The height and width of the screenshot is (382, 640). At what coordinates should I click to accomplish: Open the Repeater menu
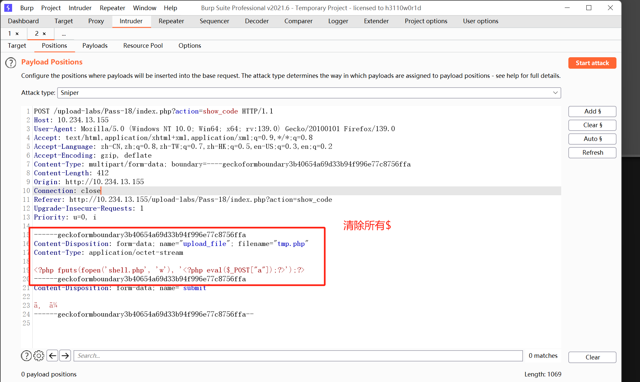coord(112,8)
